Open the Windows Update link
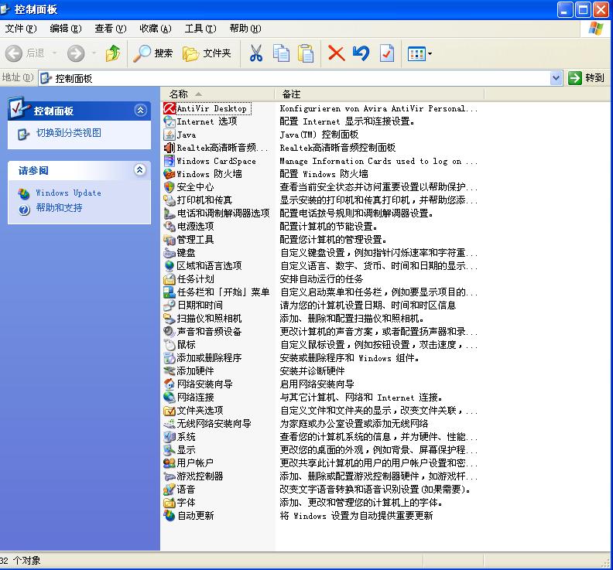 click(x=68, y=193)
